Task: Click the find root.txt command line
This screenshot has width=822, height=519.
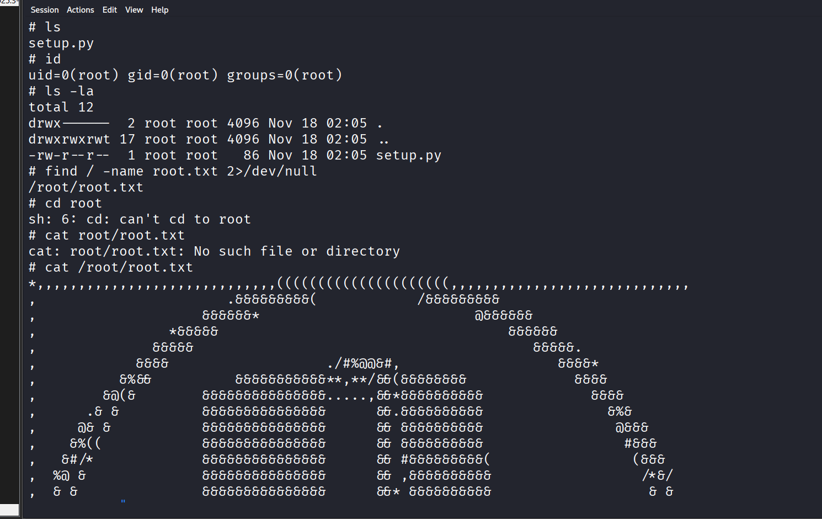Action: pos(173,171)
